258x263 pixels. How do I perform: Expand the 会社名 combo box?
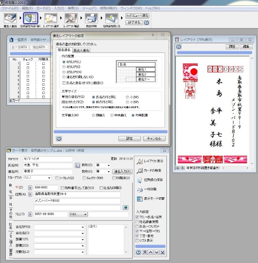click(x=59, y=233)
